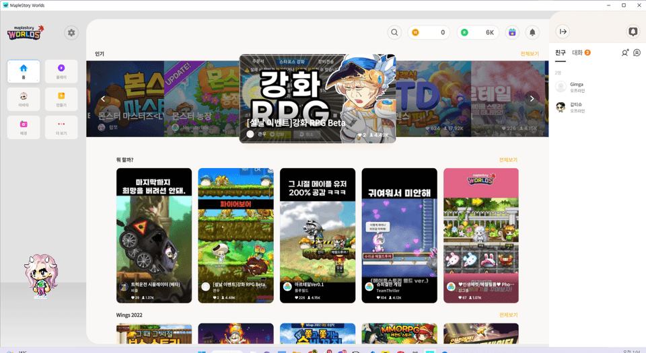Click 전체보기 beside the Wings 2022 section
The width and height of the screenshot is (646, 353).
508,315
